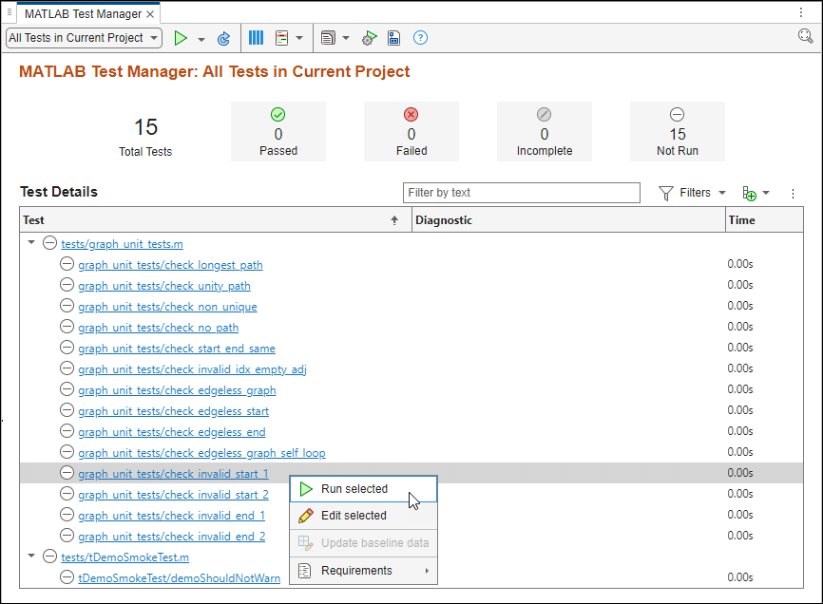Choose Run selected from the context menu
823x604 pixels.
pos(363,489)
